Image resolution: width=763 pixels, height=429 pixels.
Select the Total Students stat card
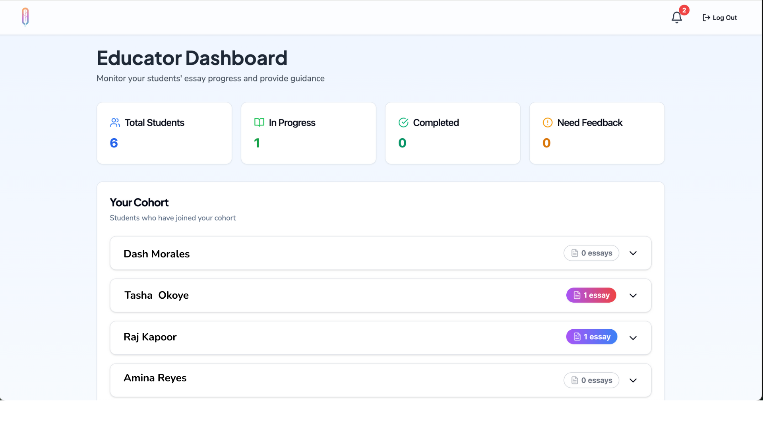pos(164,133)
